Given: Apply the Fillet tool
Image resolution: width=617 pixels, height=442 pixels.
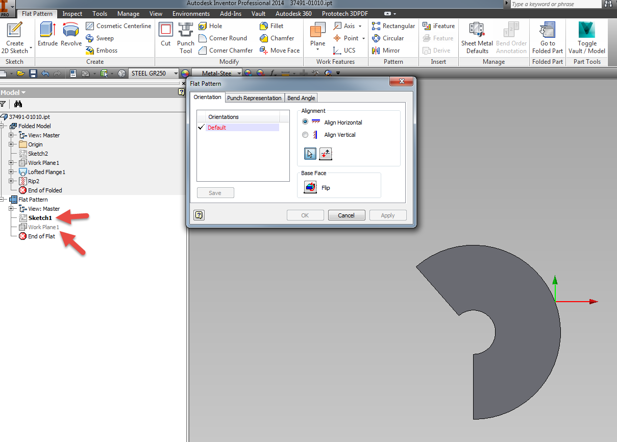Looking at the screenshot, I should [272, 26].
